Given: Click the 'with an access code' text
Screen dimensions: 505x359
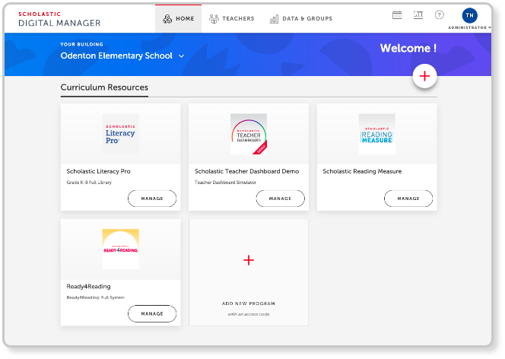Looking at the screenshot, I should 249,314.
